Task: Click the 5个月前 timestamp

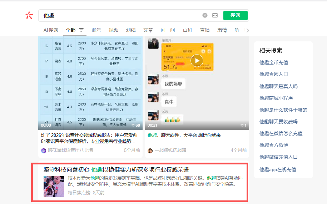Action: (x=132, y=150)
